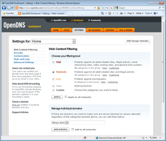This screenshot has width=166, height=141.
Task: Click the Dashboard top navigation link
Action: pos(77,20)
